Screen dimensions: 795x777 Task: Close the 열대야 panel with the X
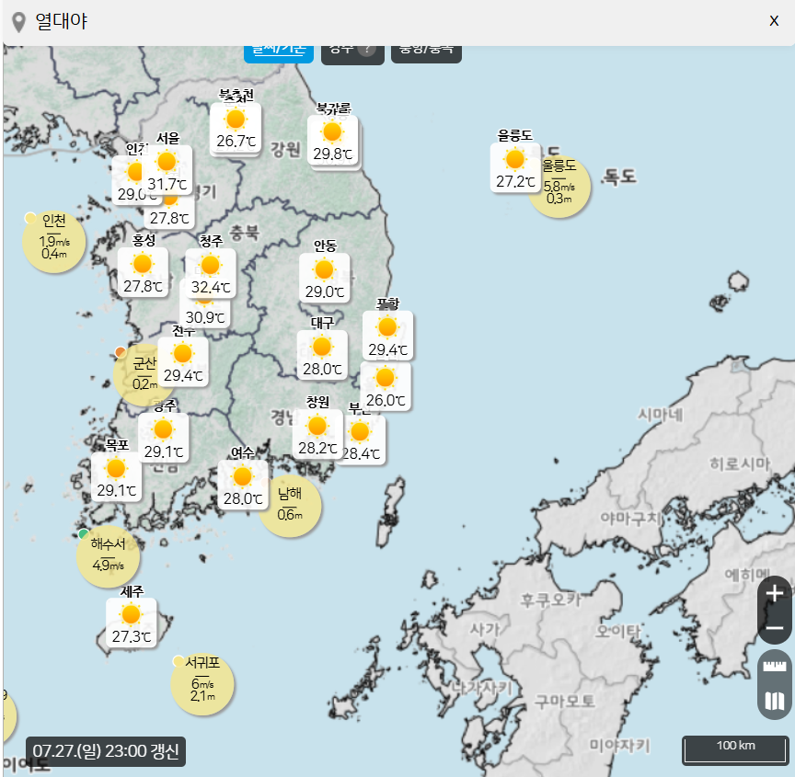click(774, 20)
